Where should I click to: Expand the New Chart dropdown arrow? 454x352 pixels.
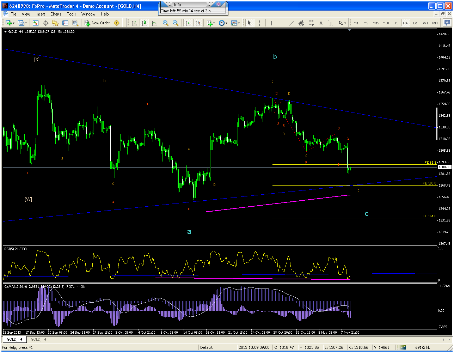pyautogui.click(x=13, y=23)
